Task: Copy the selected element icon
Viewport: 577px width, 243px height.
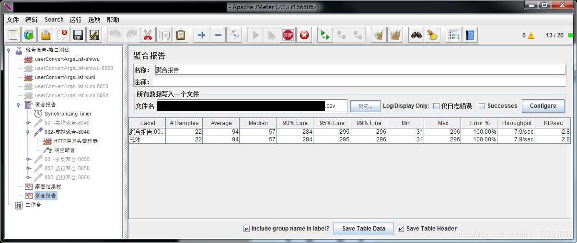Action: [x=164, y=35]
